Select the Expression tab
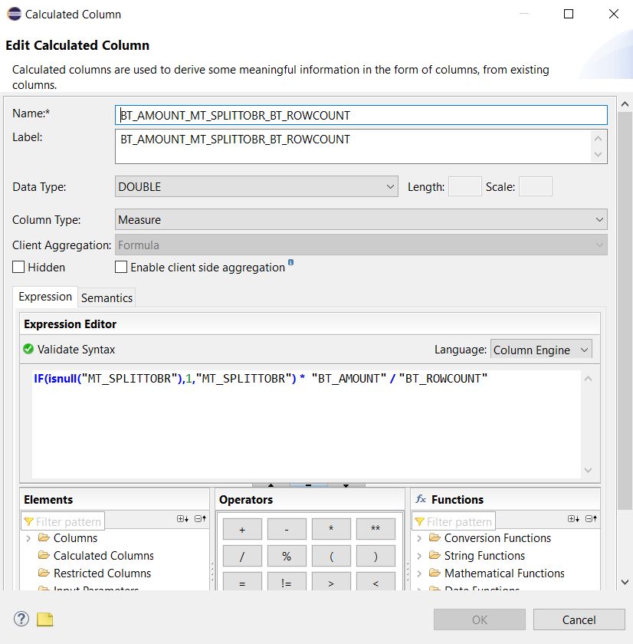Screen dimensions: 633x644 click(45, 297)
